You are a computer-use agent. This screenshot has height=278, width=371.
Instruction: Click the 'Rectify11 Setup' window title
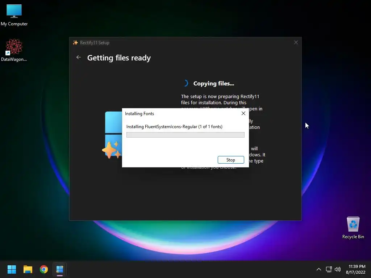tap(95, 43)
